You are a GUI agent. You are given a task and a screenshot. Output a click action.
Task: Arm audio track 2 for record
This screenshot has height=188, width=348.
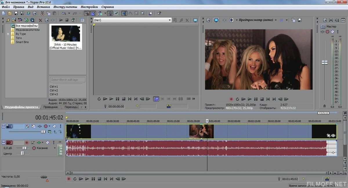pyautogui.click(x=27, y=143)
